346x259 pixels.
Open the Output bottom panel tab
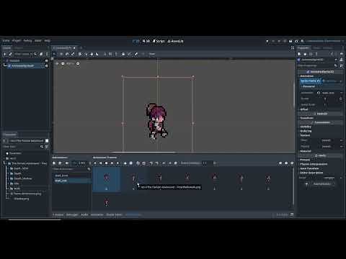pyautogui.click(x=58, y=214)
